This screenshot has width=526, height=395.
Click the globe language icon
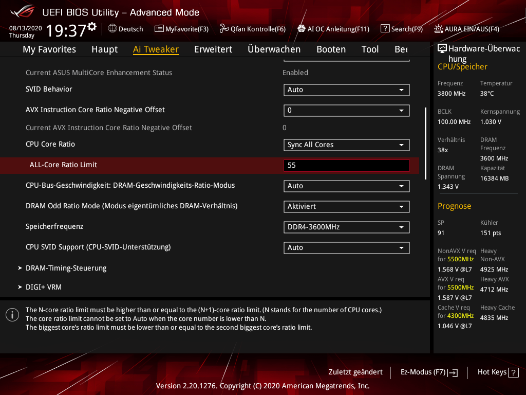(112, 29)
